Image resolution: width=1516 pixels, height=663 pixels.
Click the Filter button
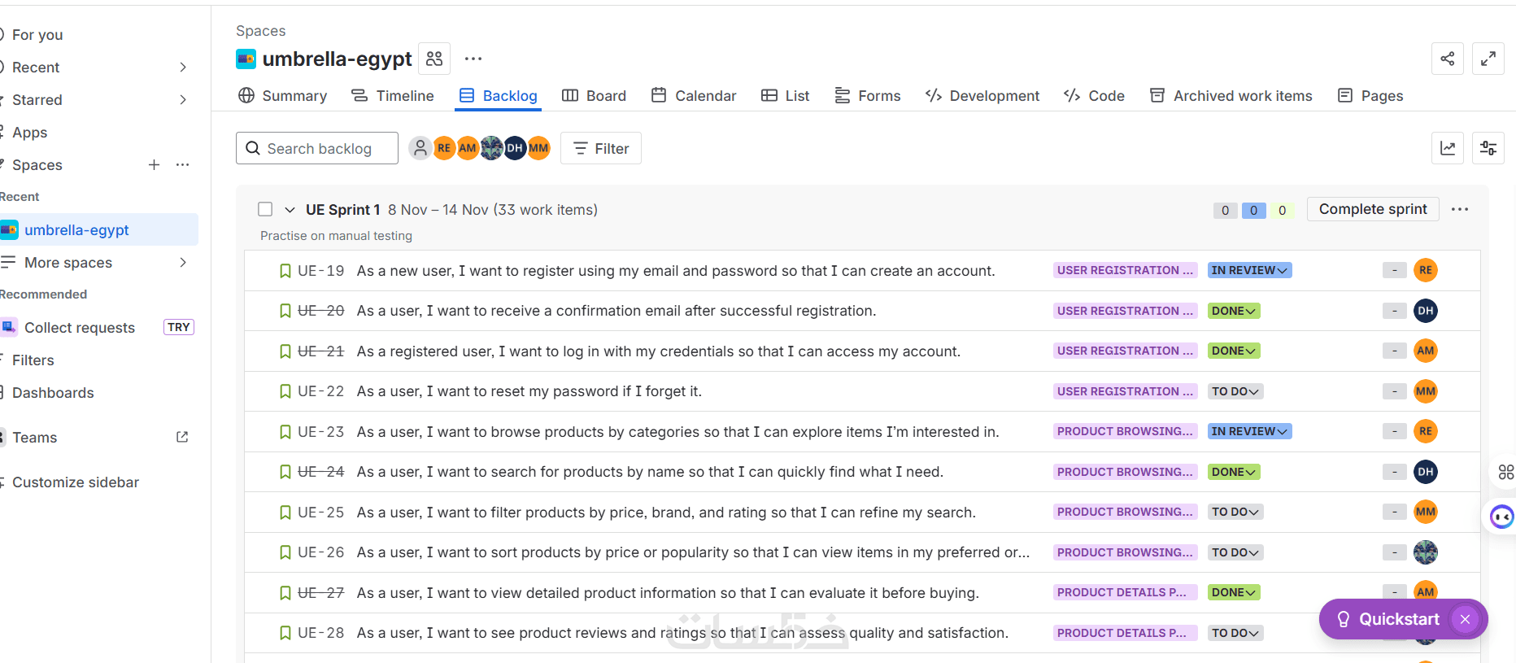click(x=601, y=148)
